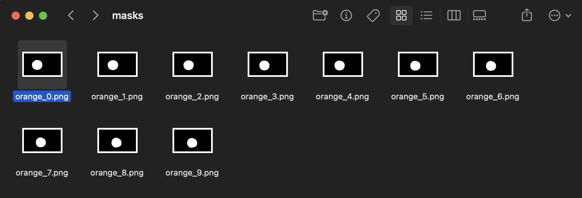Image resolution: width=582 pixels, height=198 pixels.
Task: Select the orange_0.png file name label
Action: pyautogui.click(x=42, y=97)
